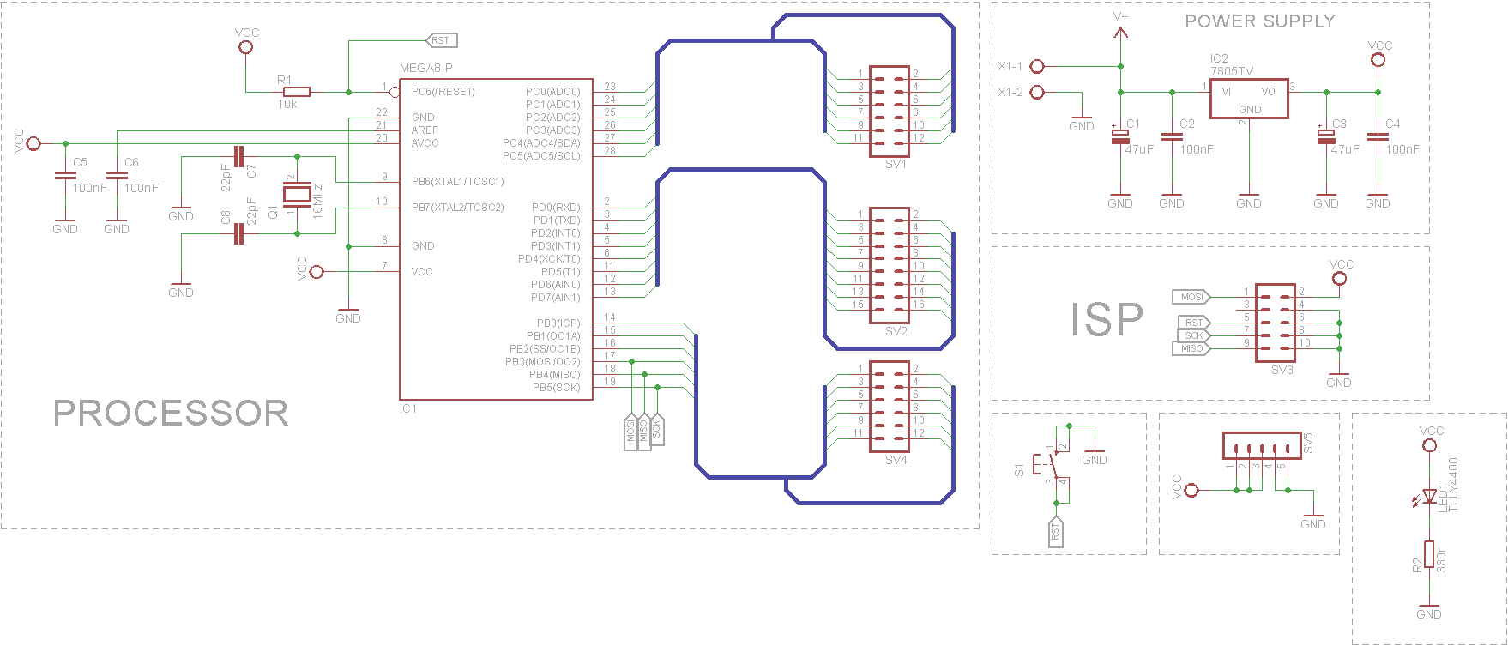The height and width of the screenshot is (646, 1508).
Task: Click the C7 22pF capacitor
Action: [238, 156]
